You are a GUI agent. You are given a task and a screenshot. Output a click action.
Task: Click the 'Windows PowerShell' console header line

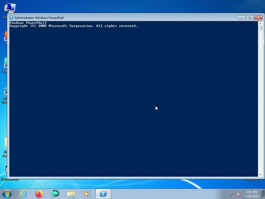(x=28, y=23)
